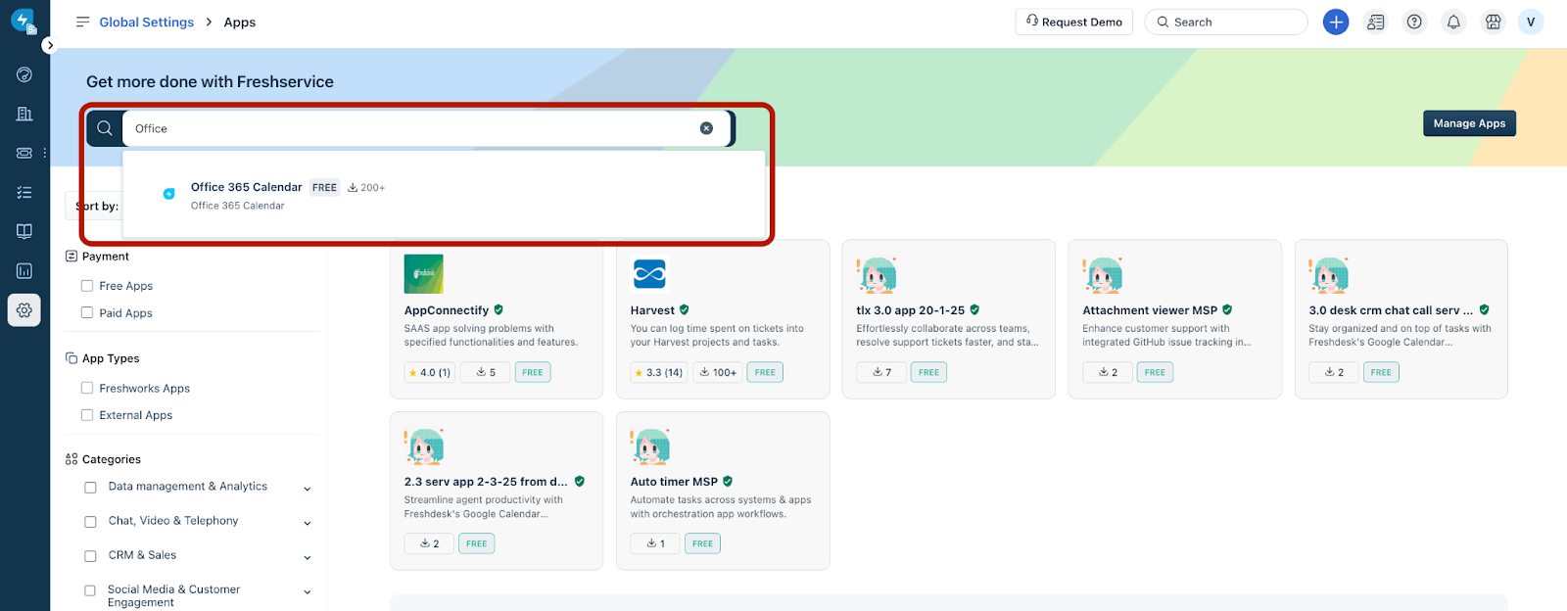The height and width of the screenshot is (611, 1567).
Task: Click Harvest 100+ downloads badge
Action: point(718,372)
